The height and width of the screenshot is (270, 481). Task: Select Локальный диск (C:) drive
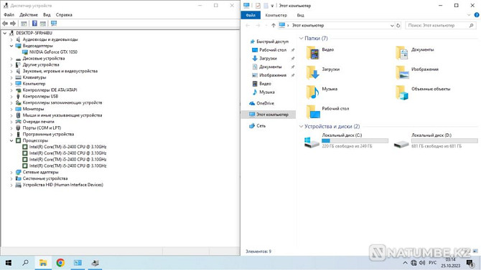pos(346,141)
